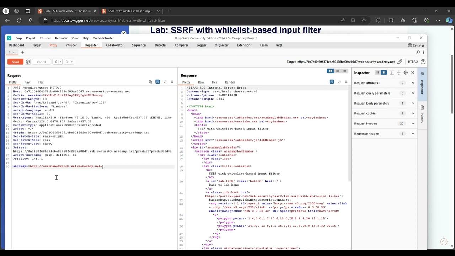Open Repeater help question-mark icon
Screen dimensions: 455x256
pyautogui.click(x=423, y=62)
